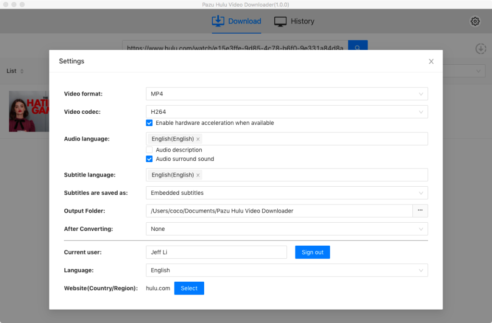Toggle hardware acceleration checkbox

(x=149, y=123)
